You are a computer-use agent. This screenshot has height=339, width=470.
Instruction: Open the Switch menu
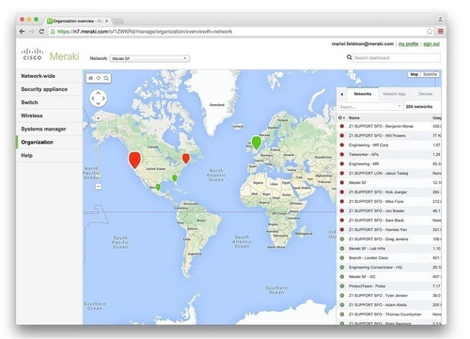(x=49, y=102)
